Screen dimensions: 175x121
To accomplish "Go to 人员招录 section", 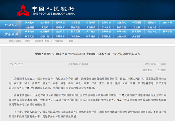I will (x=91, y=27).
